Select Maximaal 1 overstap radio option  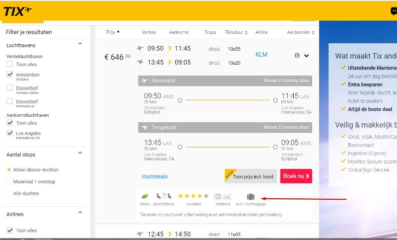point(9,181)
